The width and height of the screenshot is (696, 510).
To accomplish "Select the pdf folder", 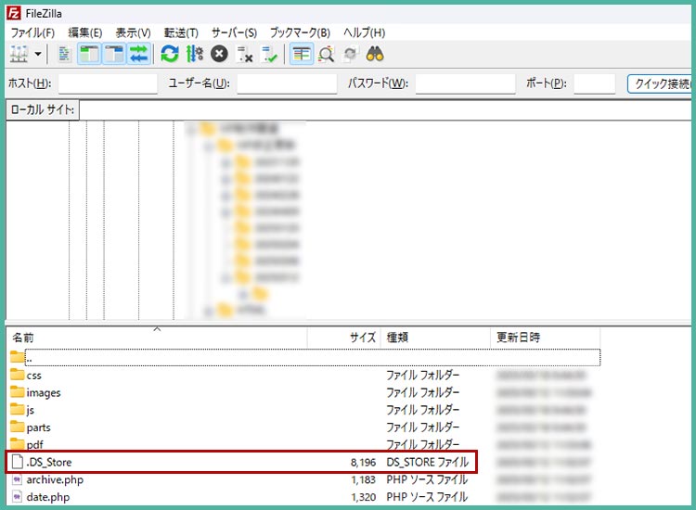I will coord(304,444).
